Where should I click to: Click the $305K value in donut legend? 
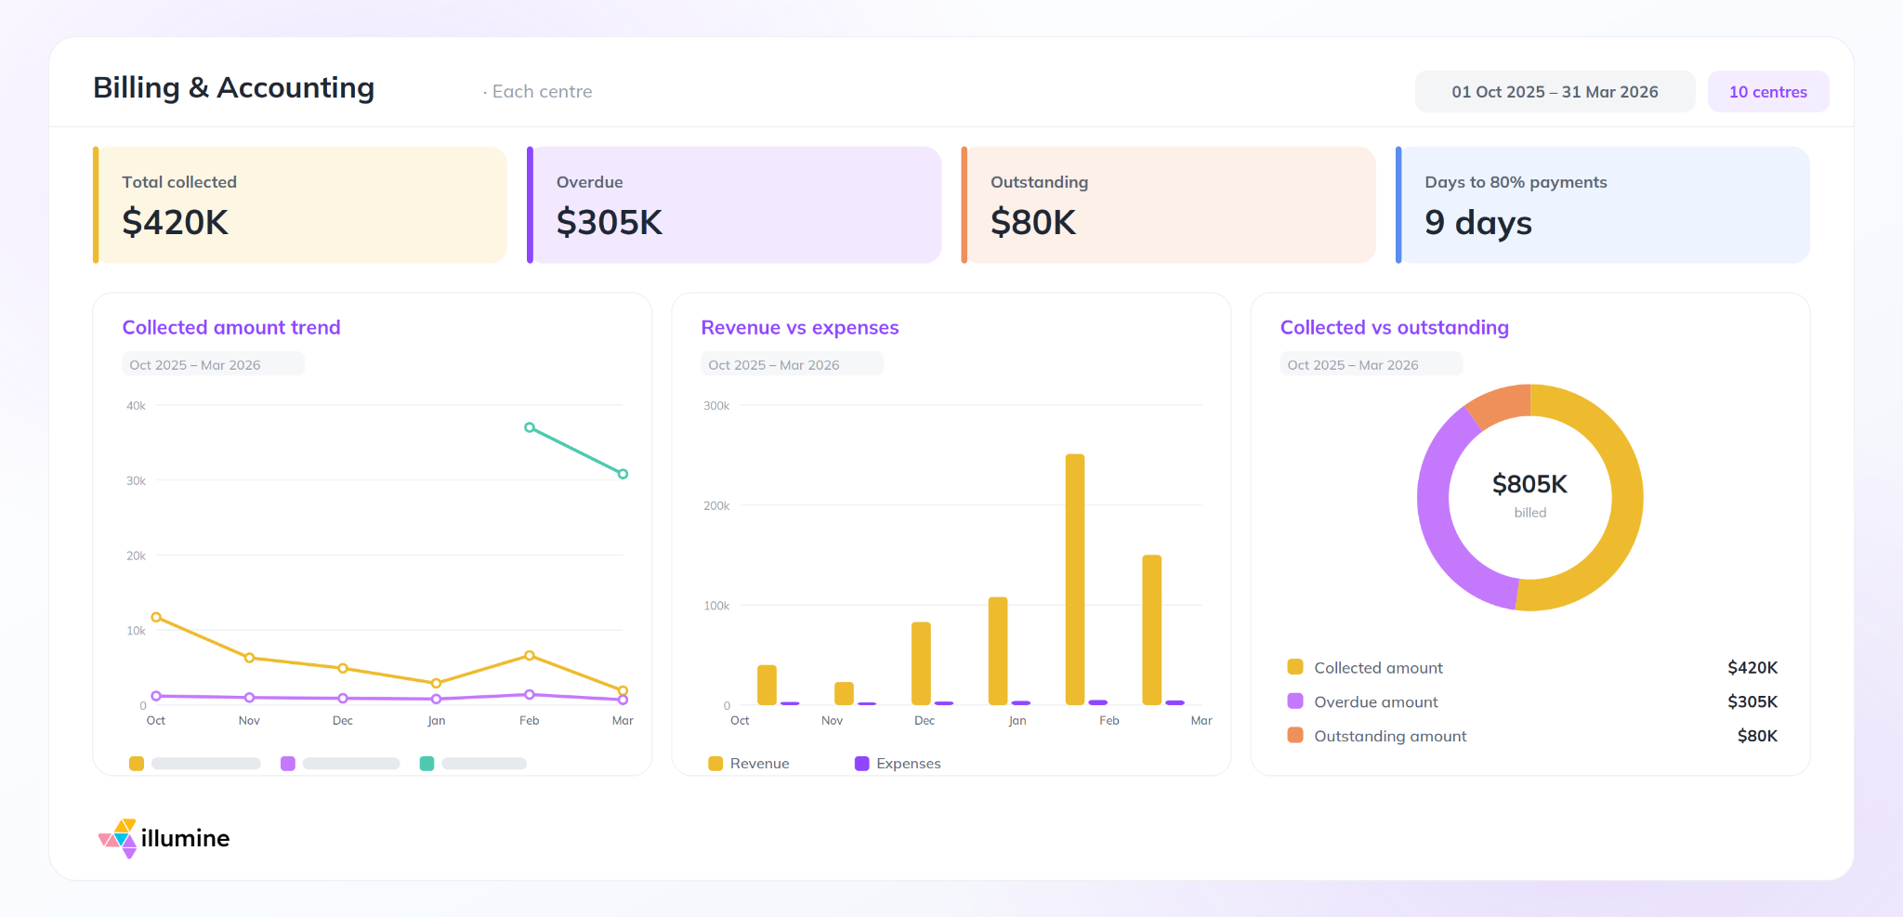click(1752, 701)
